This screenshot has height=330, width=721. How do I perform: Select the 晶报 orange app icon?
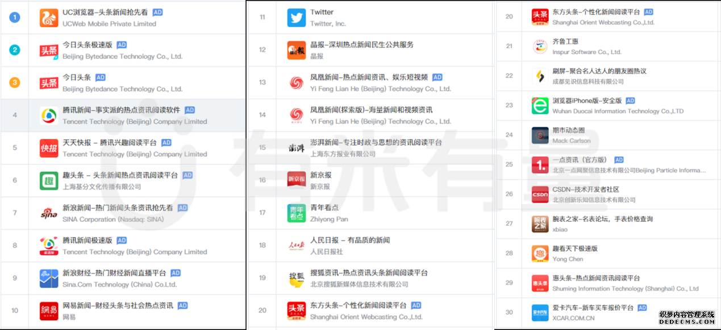(297, 50)
